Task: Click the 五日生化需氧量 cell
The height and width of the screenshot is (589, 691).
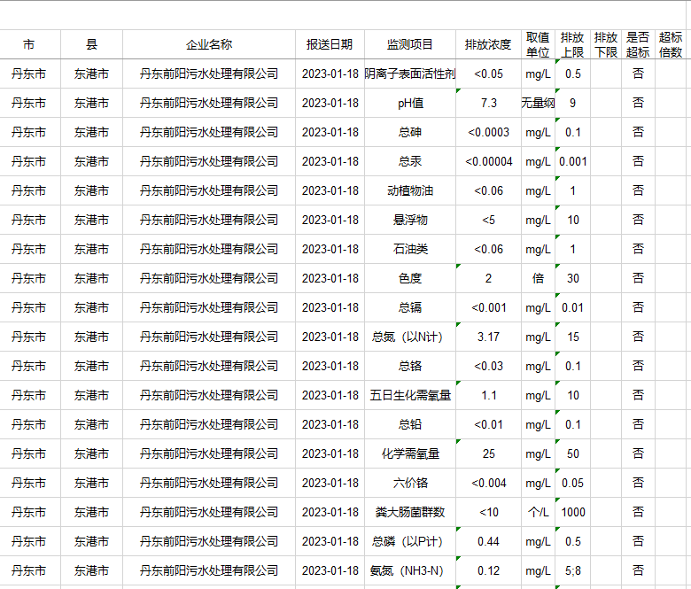Action: 410,395
